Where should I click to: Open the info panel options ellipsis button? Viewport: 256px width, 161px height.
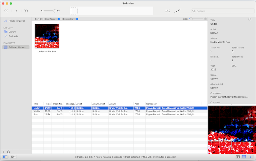[x=250, y=19]
